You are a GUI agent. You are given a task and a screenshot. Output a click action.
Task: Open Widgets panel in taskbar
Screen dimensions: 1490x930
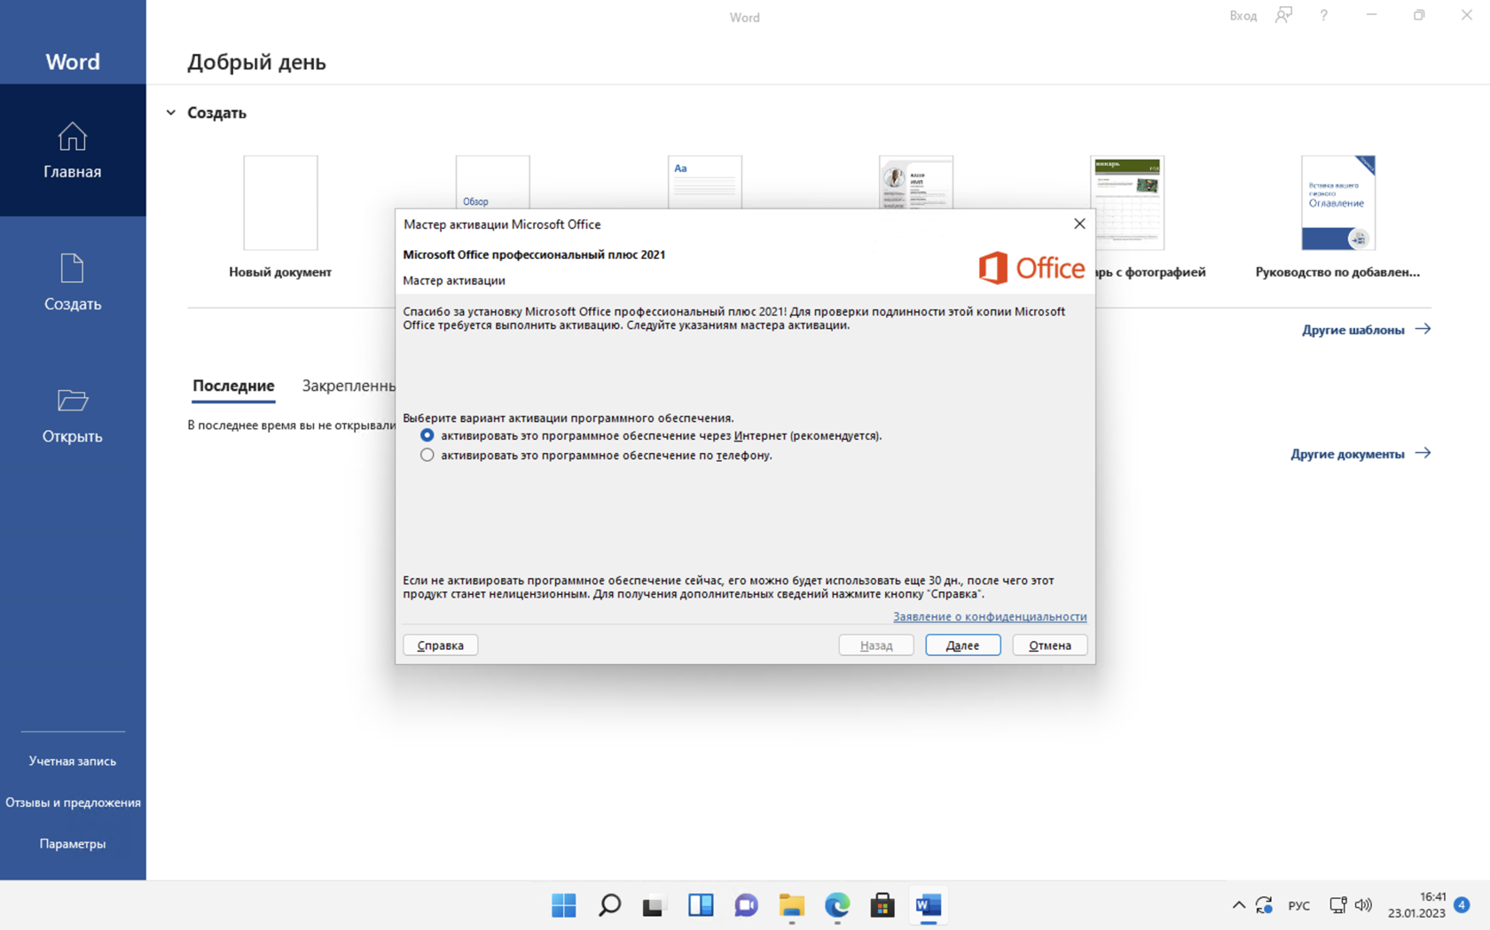701,905
